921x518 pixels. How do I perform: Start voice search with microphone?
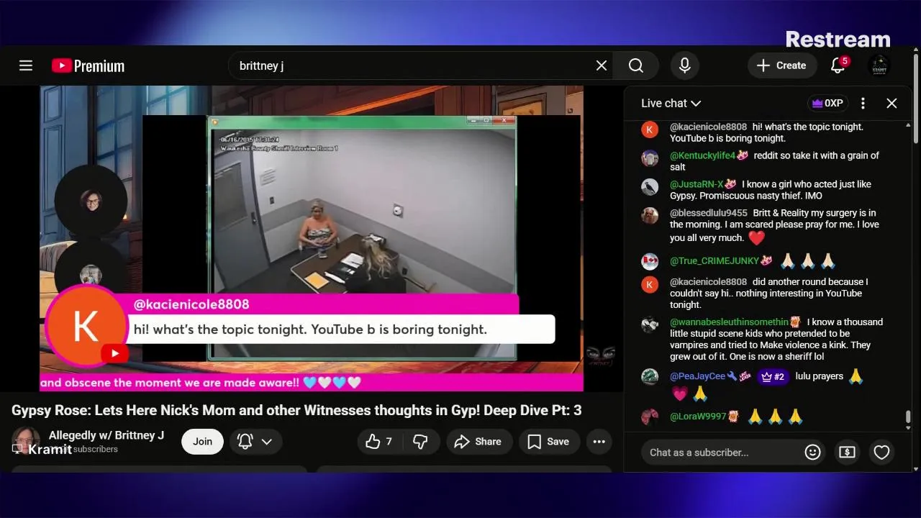tap(685, 65)
